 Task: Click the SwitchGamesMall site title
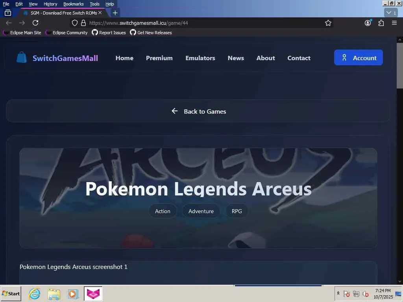coord(65,58)
